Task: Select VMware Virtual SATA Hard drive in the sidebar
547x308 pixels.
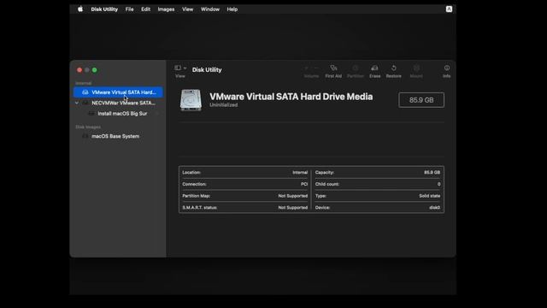Action: tap(118, 92)
